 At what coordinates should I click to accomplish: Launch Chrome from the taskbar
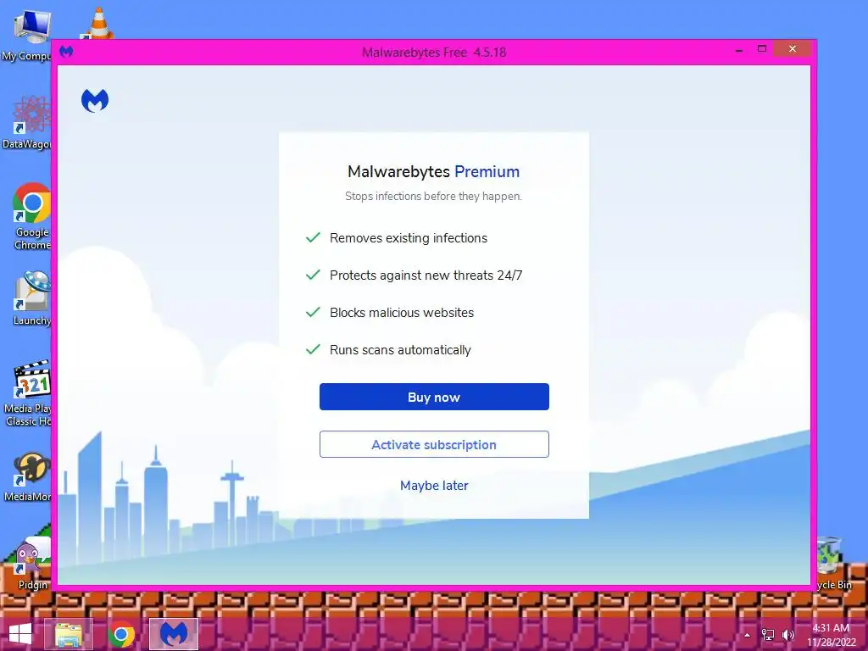[121, 634]
